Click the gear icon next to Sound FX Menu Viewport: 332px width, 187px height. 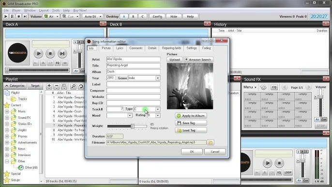point(263,87)
